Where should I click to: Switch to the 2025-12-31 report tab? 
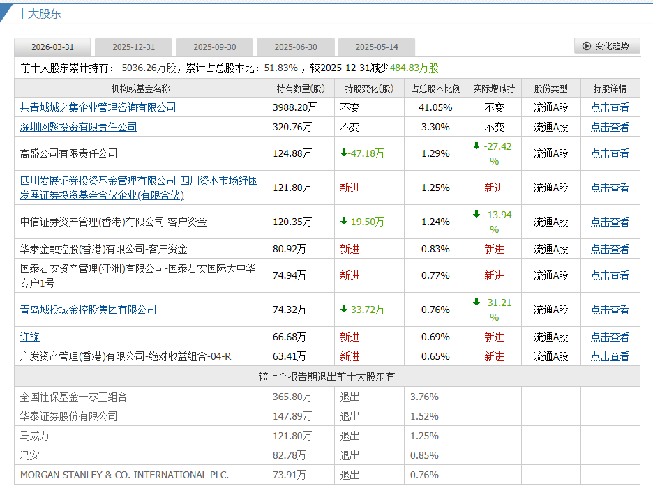click(134, 47)
